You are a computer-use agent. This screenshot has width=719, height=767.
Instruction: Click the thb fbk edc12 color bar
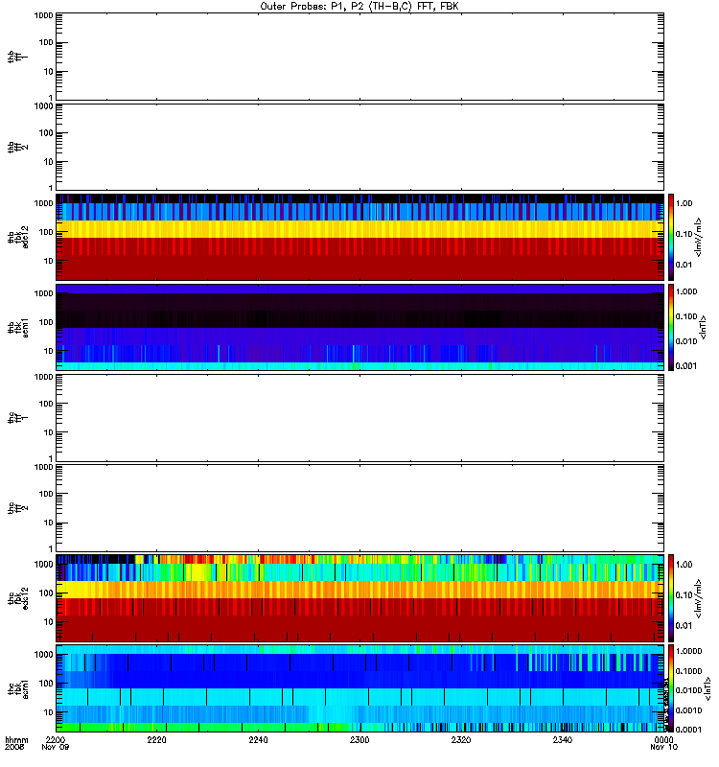[x=671, y=237]
